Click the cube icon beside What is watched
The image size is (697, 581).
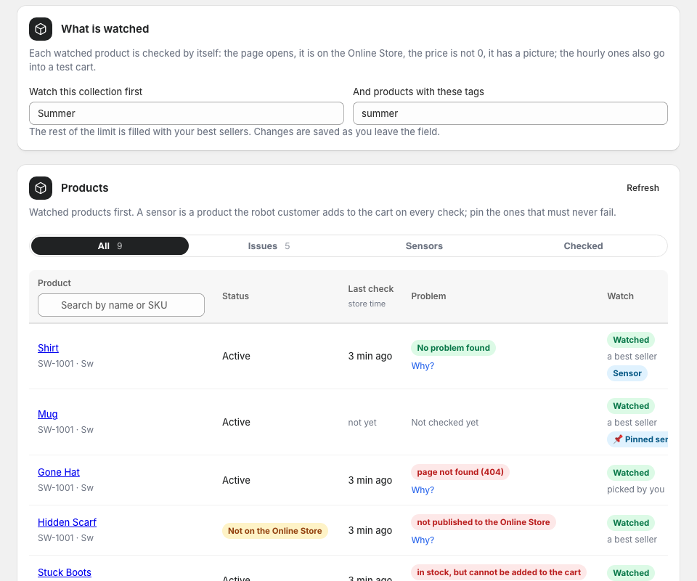(41, 29)
